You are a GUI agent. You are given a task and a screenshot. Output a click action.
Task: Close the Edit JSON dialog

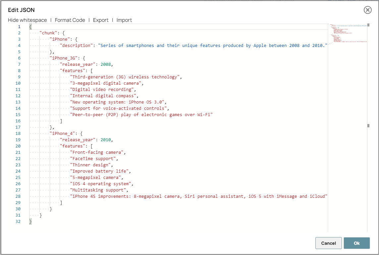tap(367, 10)
